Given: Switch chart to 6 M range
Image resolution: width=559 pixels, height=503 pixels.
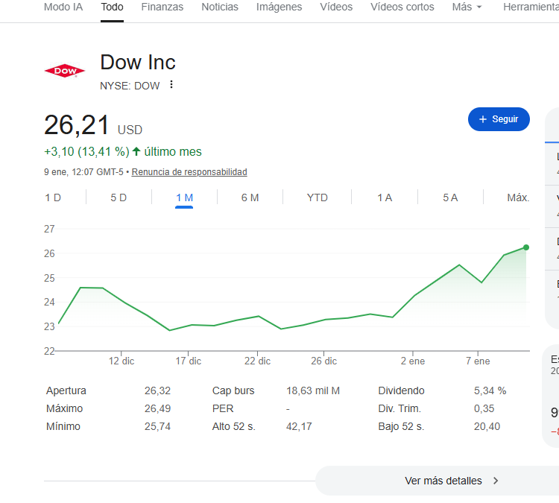Looking at the screenshot, I should pyautogui.click(x=250, y=197).
